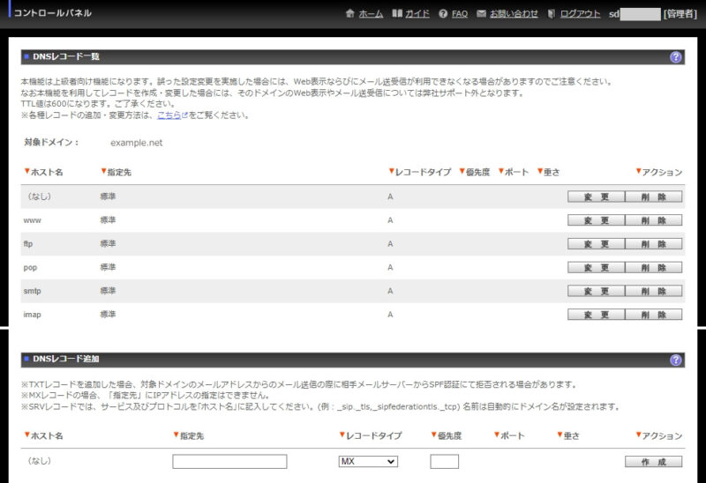Sort list by ホスト名 column header

46,171
